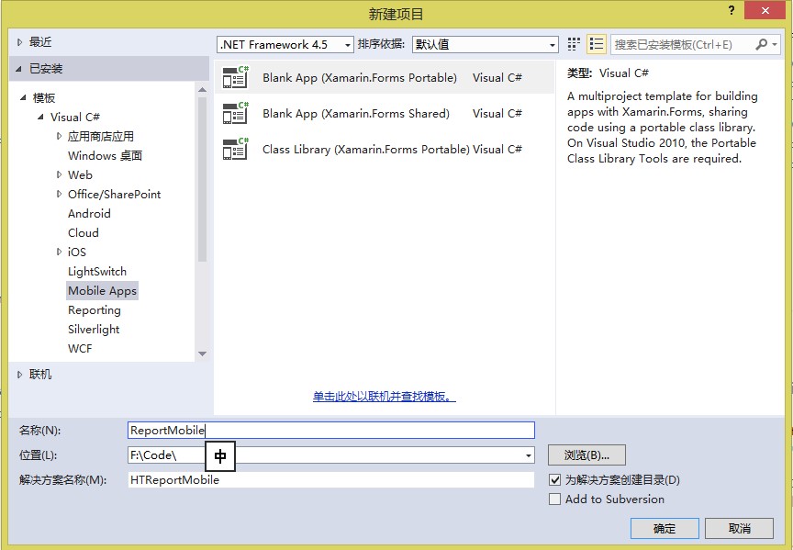Select WCF template category

[x=80, y=349]
